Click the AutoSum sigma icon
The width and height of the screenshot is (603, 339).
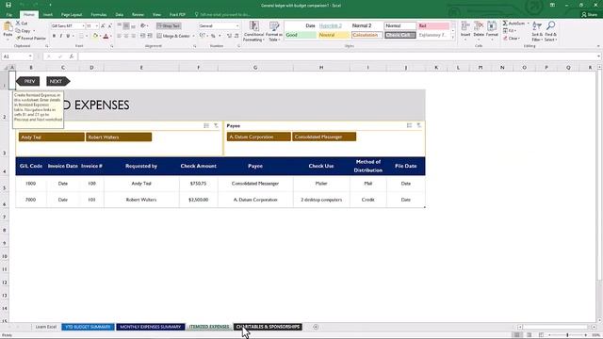[x=505, y=24]
